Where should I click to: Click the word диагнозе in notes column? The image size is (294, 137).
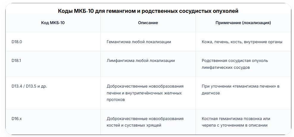point(211,93)
